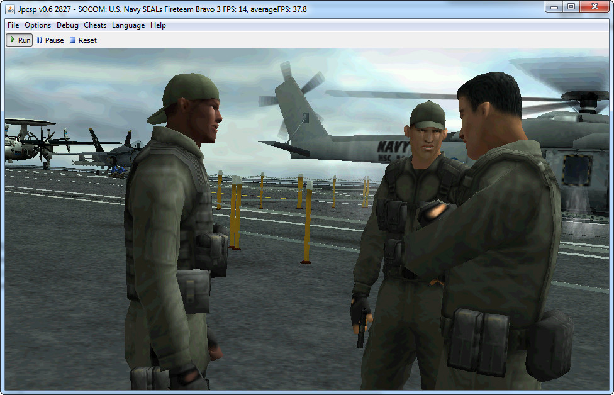
Task: Pause the emulation
Action: point(50,40)
